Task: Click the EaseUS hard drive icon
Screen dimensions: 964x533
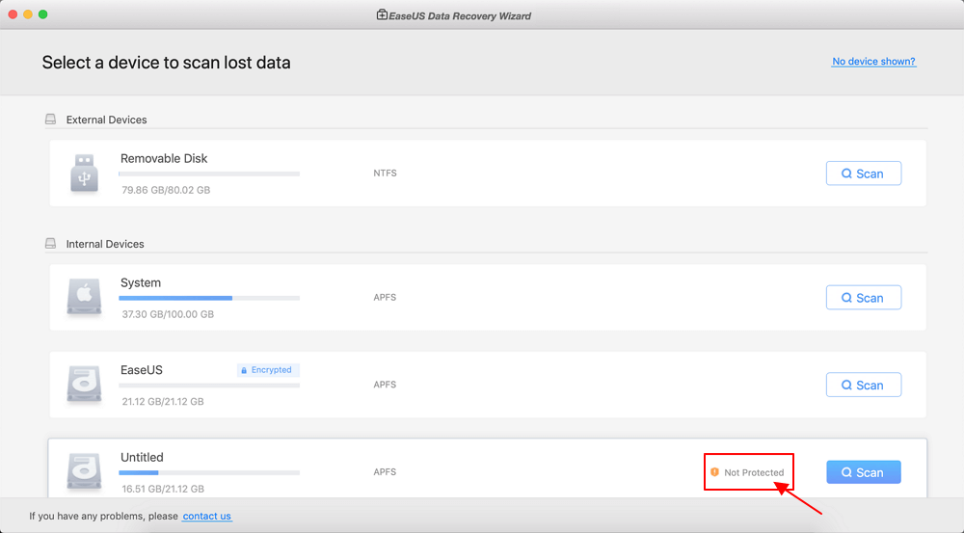Action: (x=84, y=385)
